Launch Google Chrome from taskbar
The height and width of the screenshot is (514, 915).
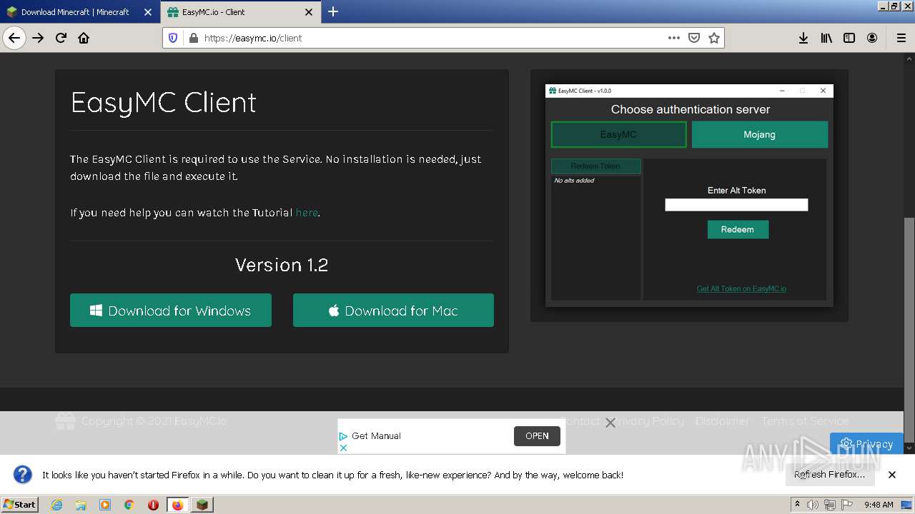[129, 505]
